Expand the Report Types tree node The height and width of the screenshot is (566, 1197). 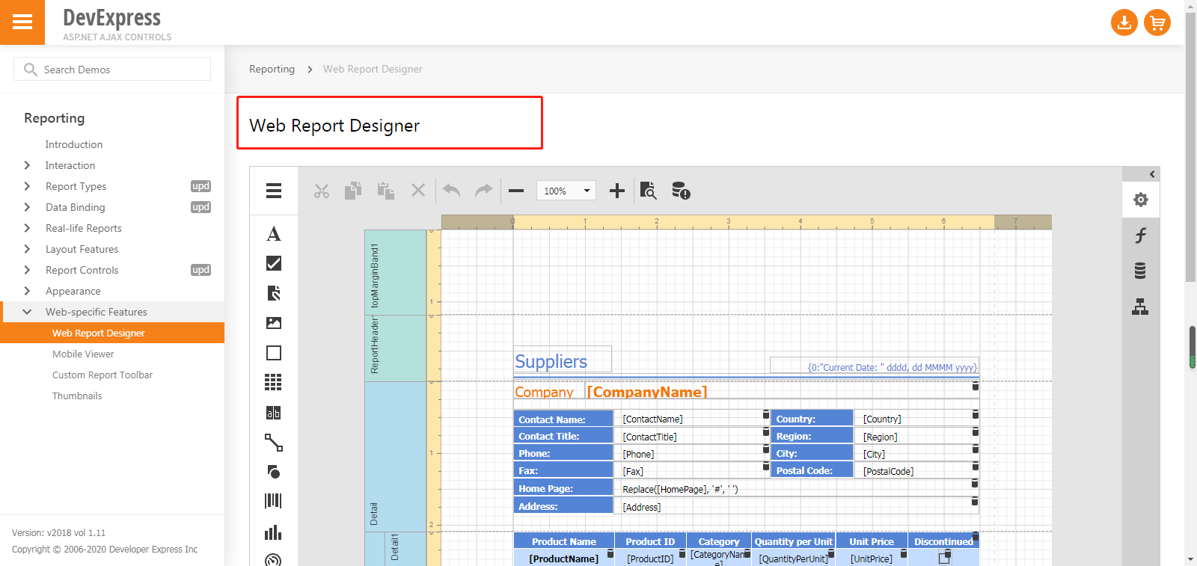click(x=28, y=186)
